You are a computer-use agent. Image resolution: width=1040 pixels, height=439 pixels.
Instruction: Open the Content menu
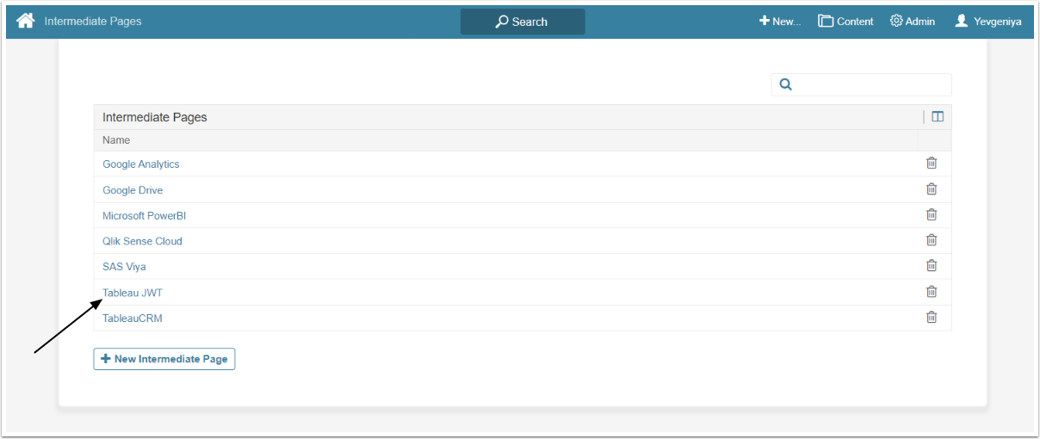[845, 22]
